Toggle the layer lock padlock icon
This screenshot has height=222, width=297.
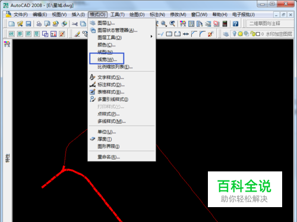coord(252,34)
